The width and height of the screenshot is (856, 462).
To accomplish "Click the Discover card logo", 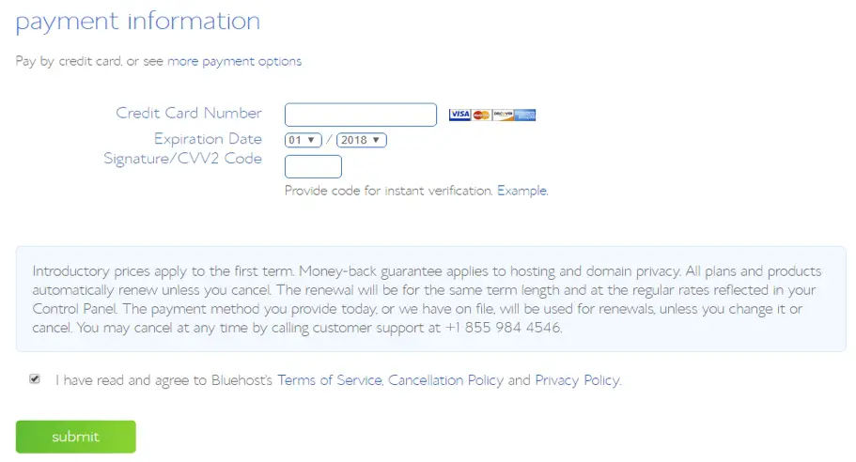I will pyautogui.click(x=503, y=115).
